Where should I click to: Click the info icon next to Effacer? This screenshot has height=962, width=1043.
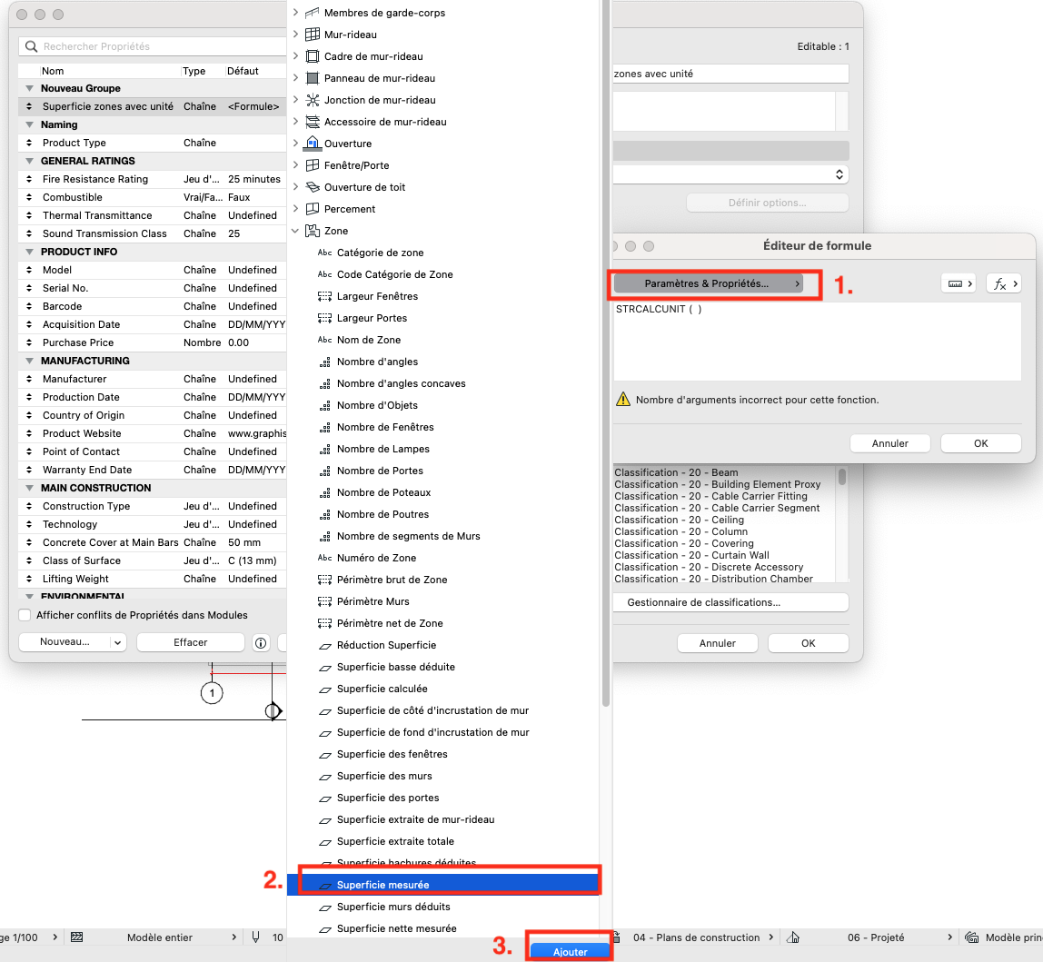261,642
